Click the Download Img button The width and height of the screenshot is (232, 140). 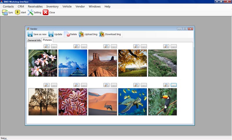click(110, 34)
